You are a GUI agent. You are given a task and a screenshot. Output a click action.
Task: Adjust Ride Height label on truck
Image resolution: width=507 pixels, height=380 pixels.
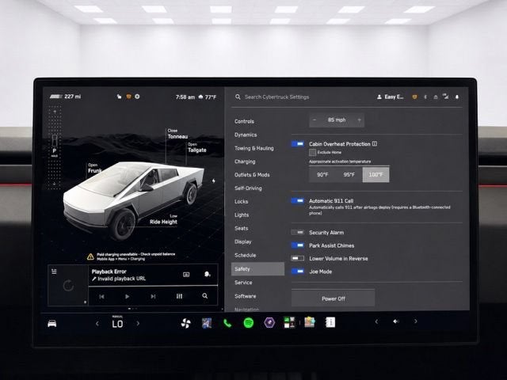163,220
